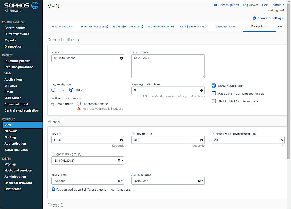291x209 pixels.
Task: Click the warning triangle next to Aggressive mode
Action: [79, 108]
